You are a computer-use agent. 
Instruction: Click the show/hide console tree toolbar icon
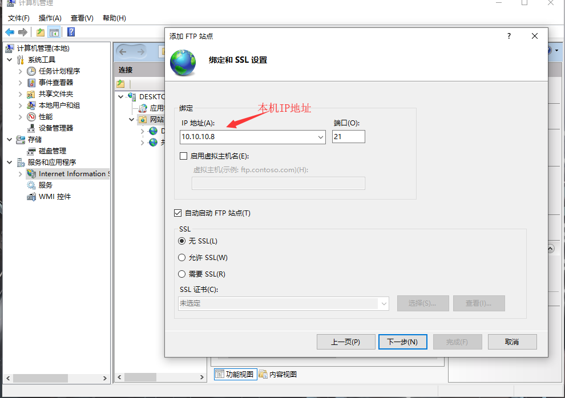click(x=54, y=32)
